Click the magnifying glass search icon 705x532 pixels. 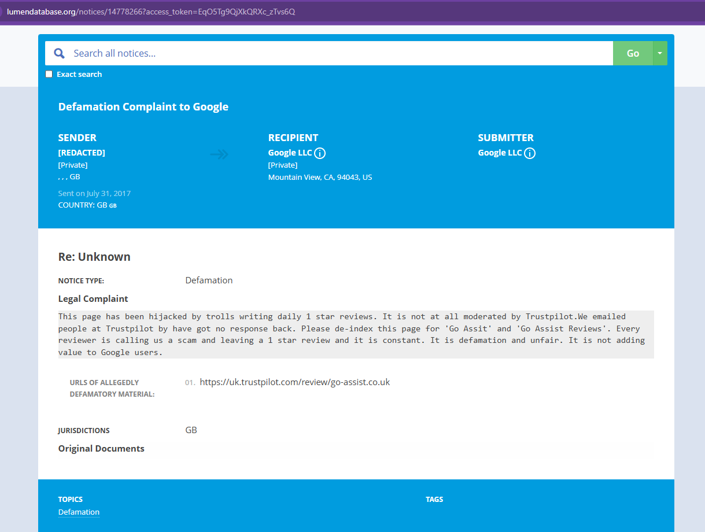point(59,53)
